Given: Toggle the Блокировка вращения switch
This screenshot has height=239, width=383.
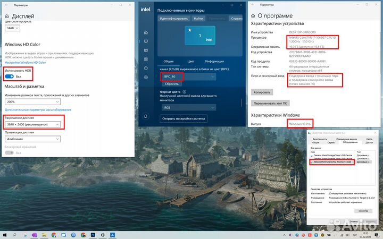Looking at the screenshot, I should (9, 152).
